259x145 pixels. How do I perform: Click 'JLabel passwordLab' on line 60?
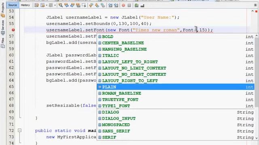pyautogui.click(x=71, y=55)
